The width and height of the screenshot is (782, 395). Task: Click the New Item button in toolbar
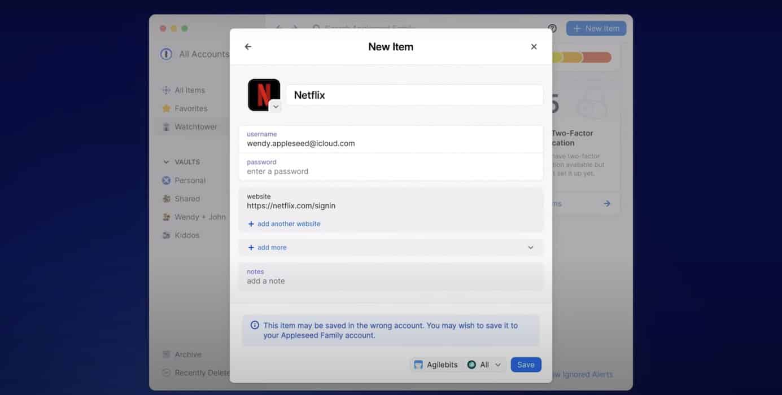click(x=596, y=28)
